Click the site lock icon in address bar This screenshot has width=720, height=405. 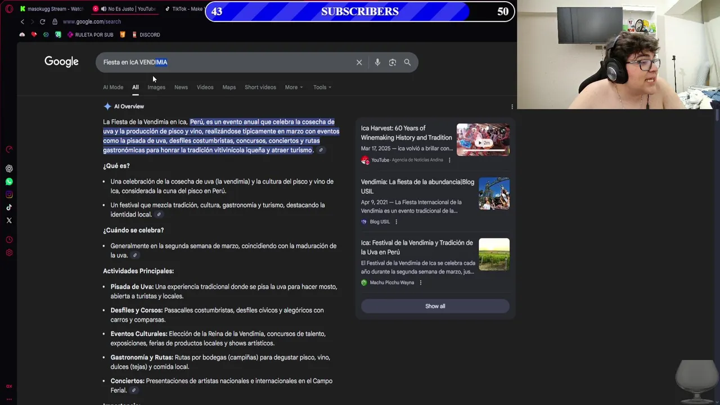55,21
